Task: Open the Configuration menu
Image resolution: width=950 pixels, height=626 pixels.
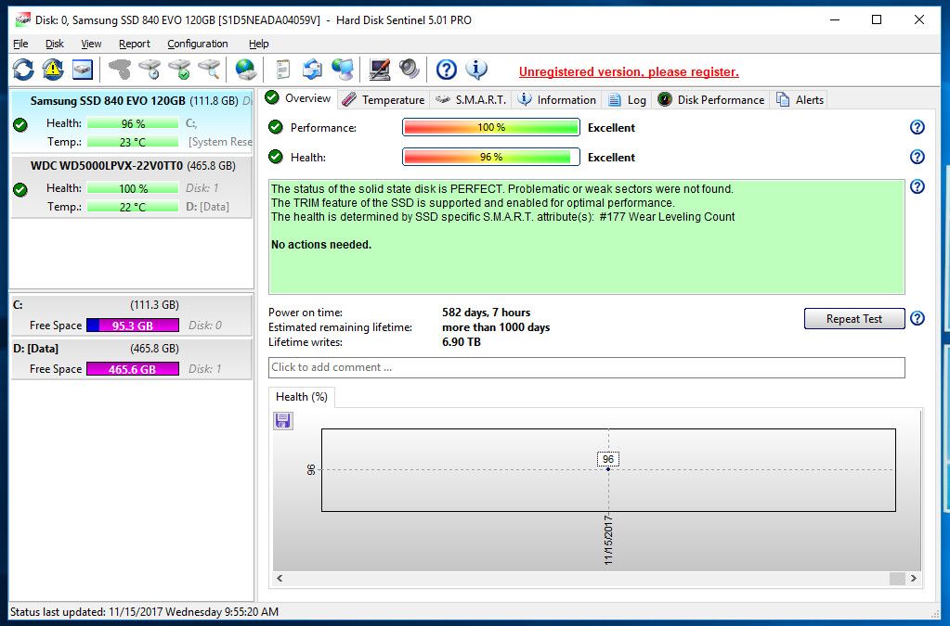Action: click(198, 44)
